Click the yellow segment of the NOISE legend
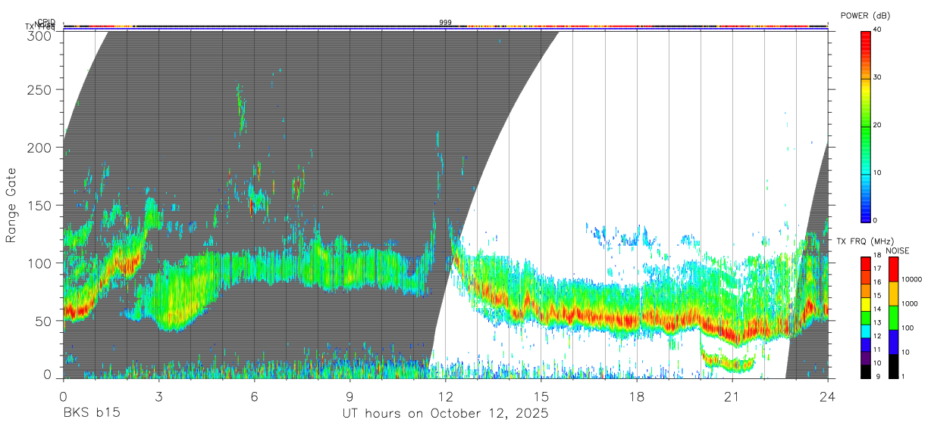 [x=893, y=294]
